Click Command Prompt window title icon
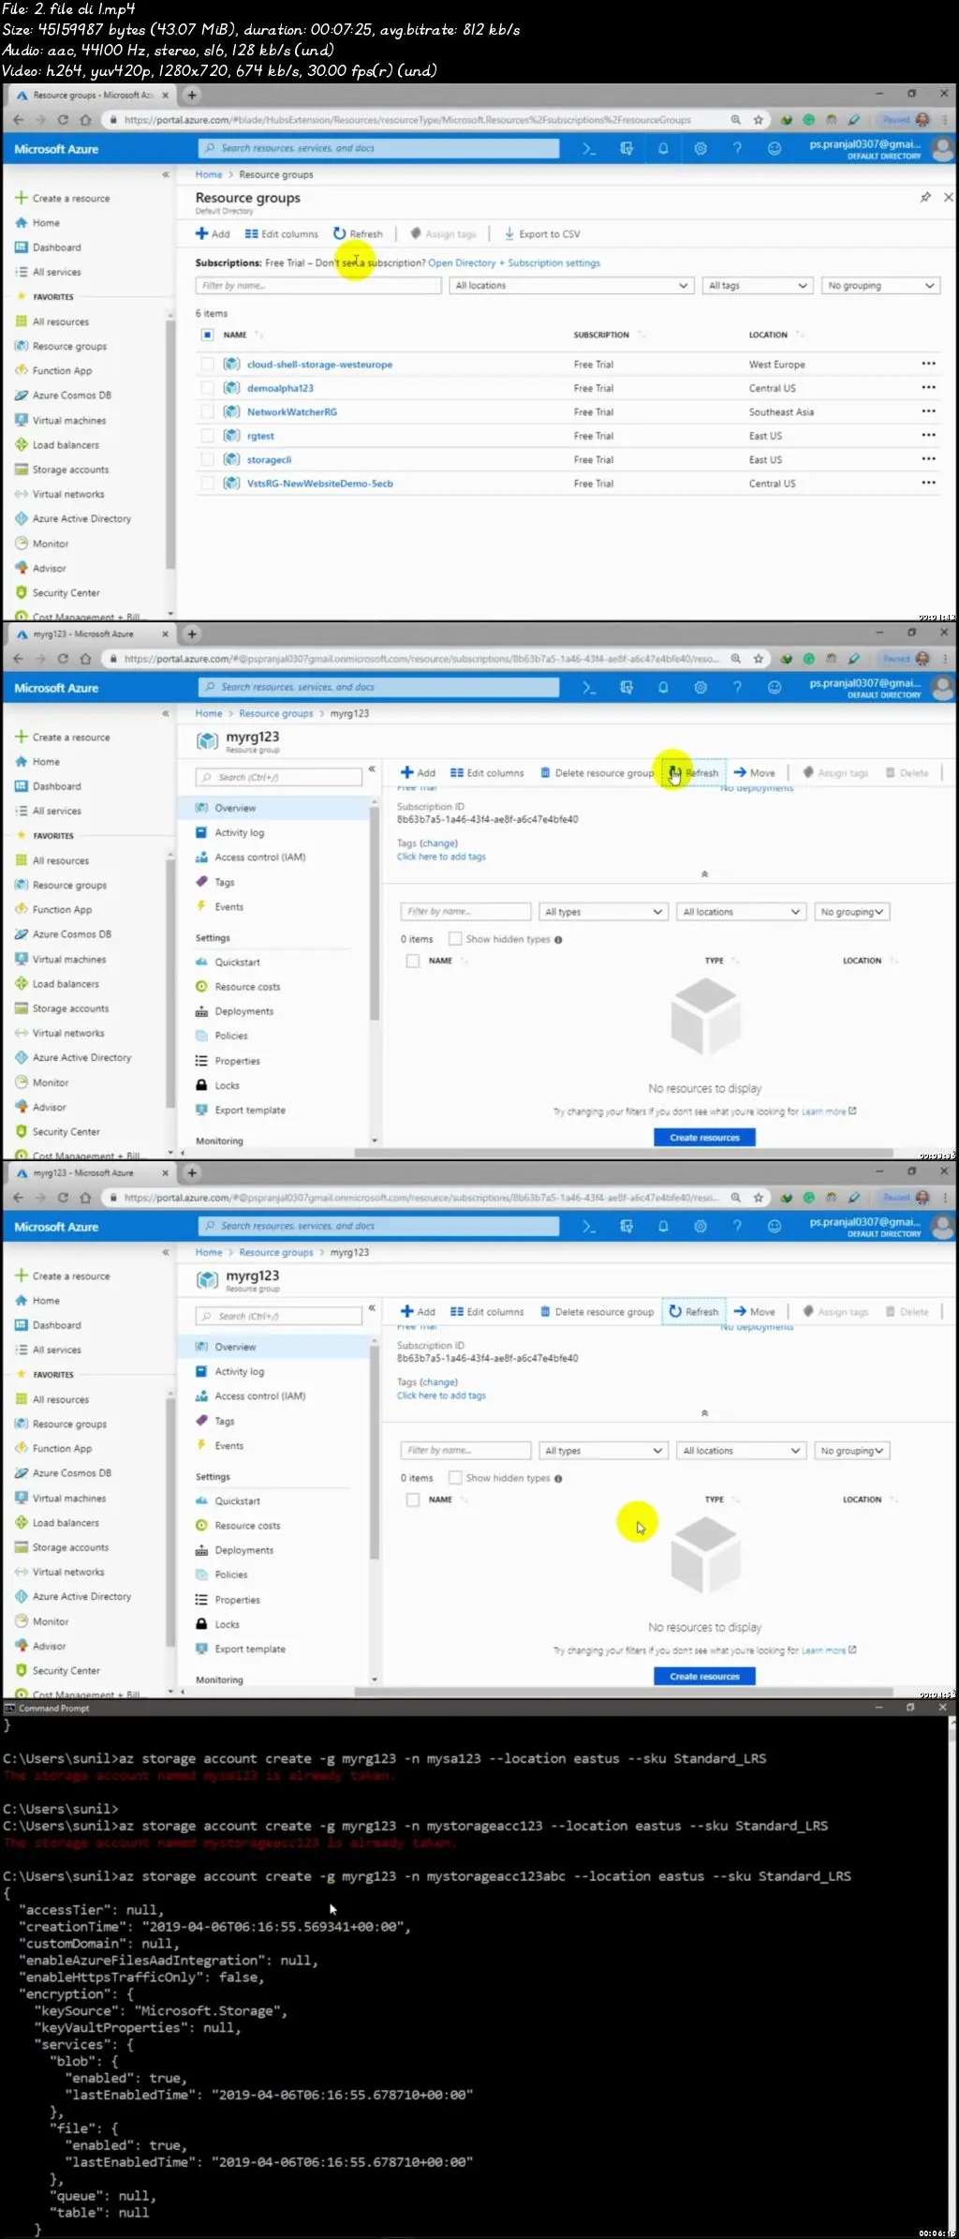The image size is (959, 2239). coord(10,1709)
